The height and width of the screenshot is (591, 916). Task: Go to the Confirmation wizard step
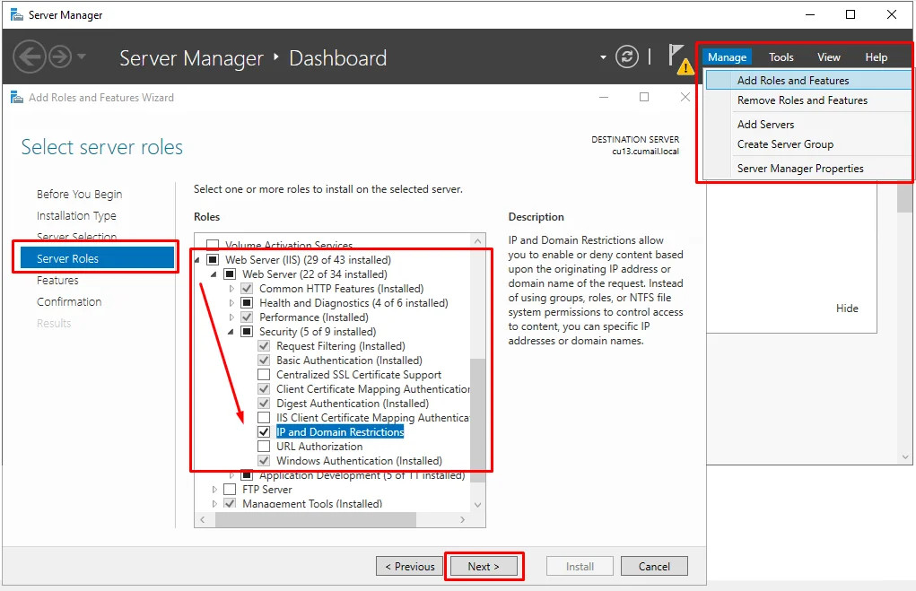(69, 302)
